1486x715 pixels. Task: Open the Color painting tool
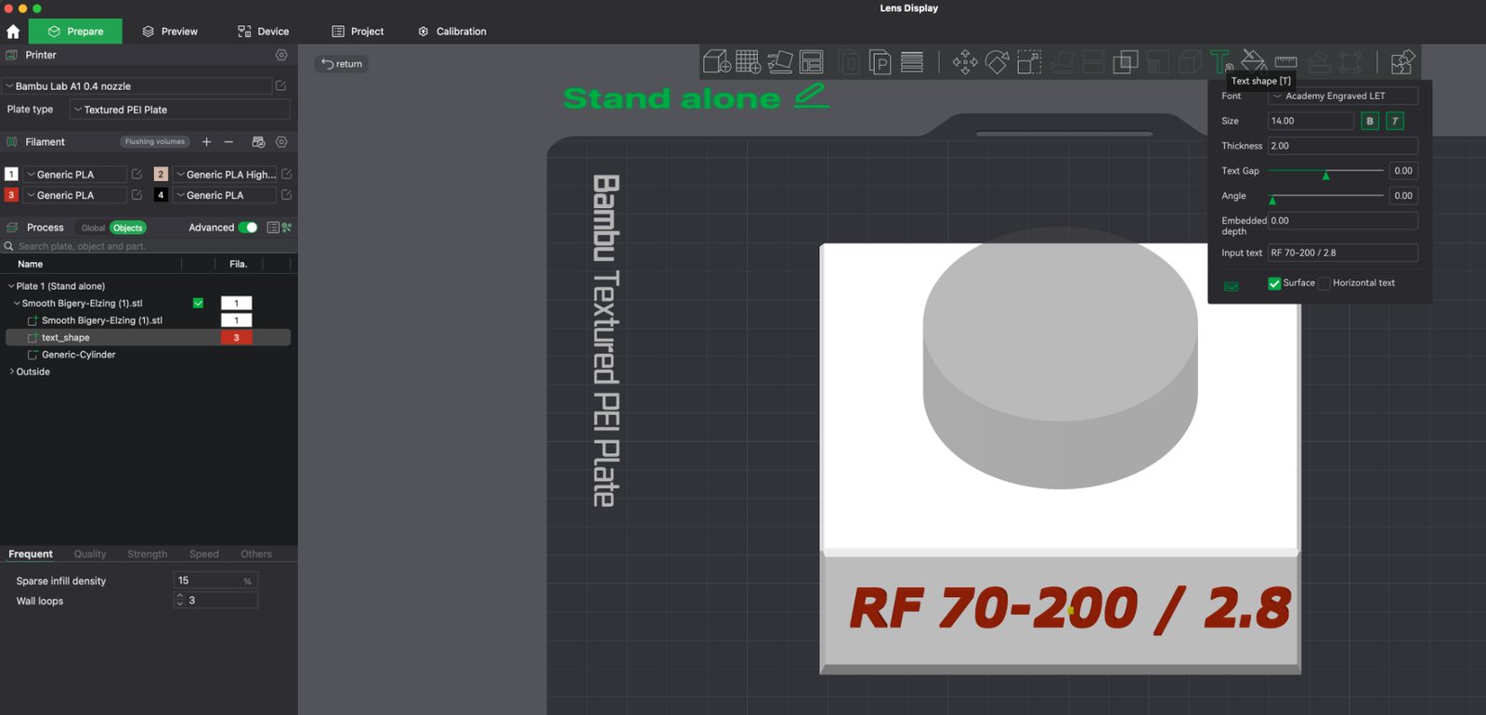[1253, 61]
